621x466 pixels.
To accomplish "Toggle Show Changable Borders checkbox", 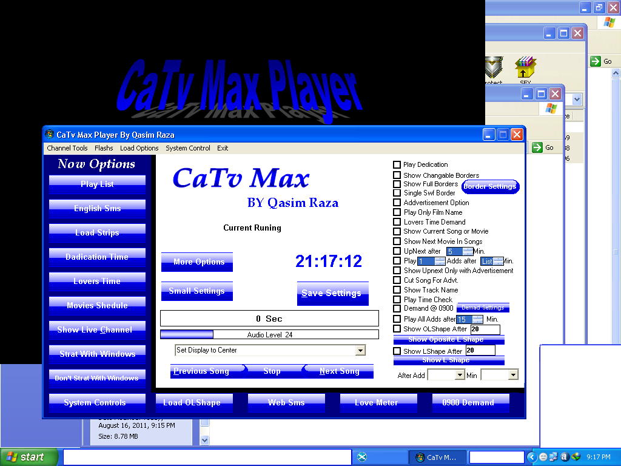I will 397,175.
